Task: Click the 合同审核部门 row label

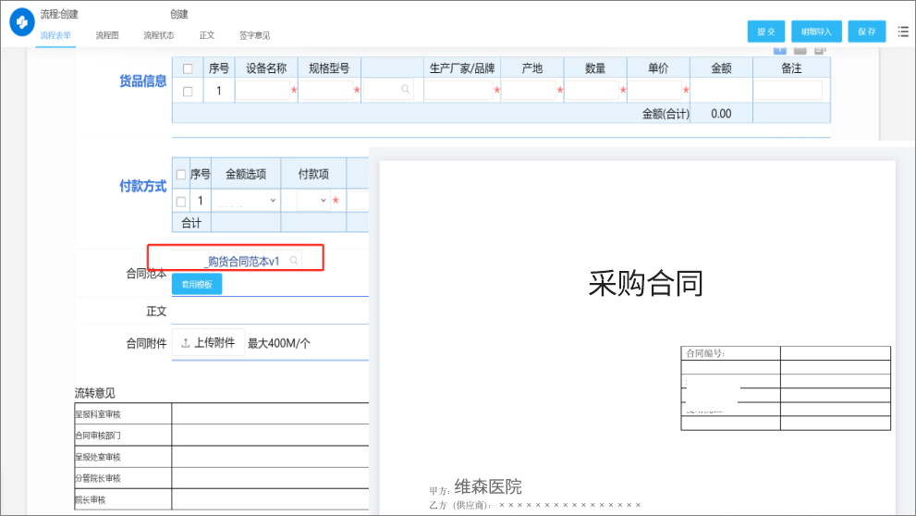Action: (98, 436)
